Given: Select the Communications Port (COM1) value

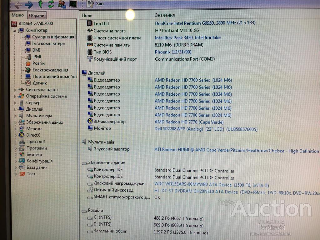Looking at the screenshot, I should (x=185, y=59).
